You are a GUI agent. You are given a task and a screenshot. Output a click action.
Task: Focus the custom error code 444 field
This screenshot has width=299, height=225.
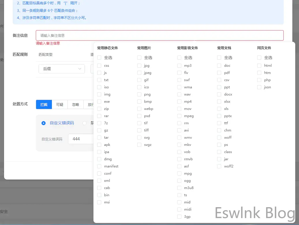point(81,139)
